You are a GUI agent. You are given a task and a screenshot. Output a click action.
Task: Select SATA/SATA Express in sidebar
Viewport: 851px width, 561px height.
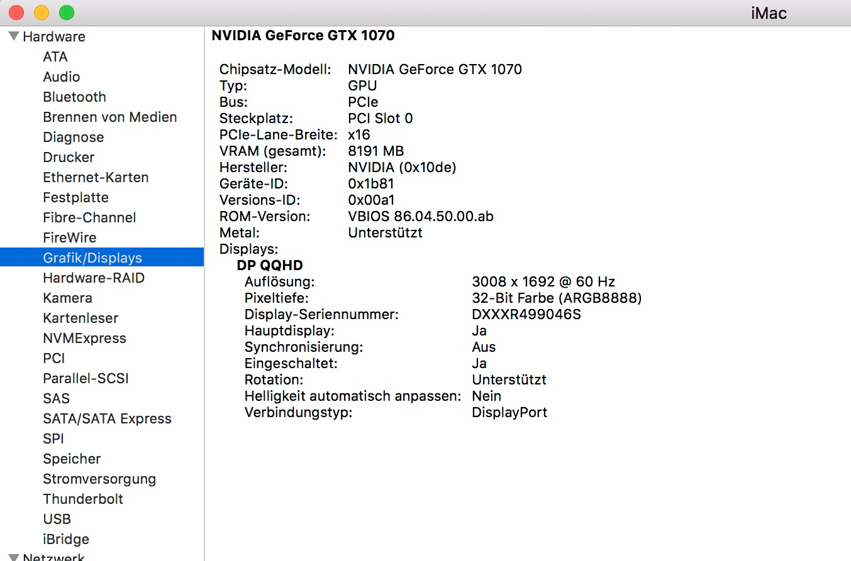tap(107, 418)
